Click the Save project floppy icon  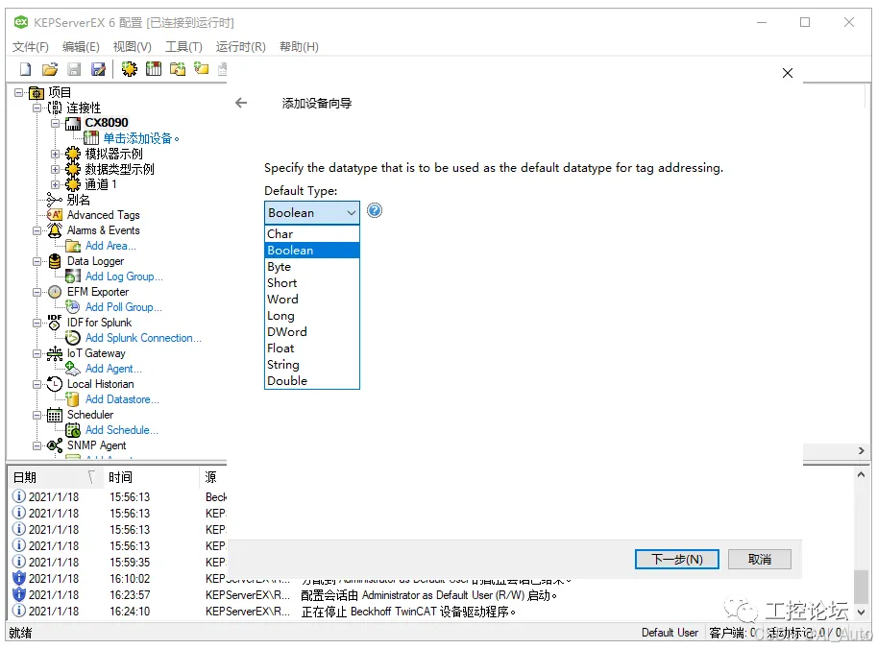(74, 69)
